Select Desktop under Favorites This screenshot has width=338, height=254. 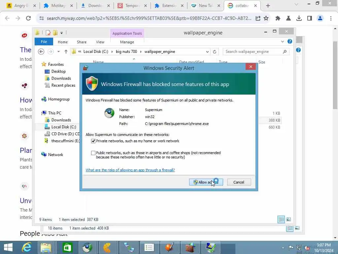[x=58, y=71]
